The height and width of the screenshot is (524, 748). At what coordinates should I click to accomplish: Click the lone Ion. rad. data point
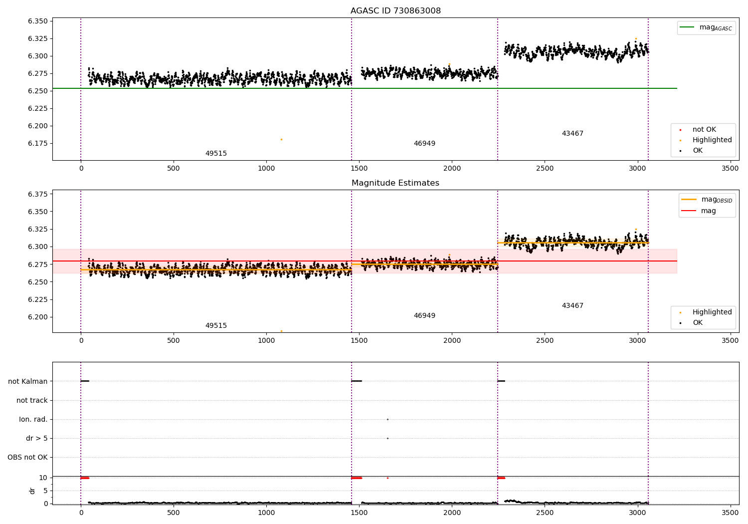click(x=387, y=420)
